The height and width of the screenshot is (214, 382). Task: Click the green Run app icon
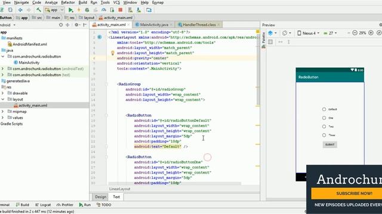[70, 10]
